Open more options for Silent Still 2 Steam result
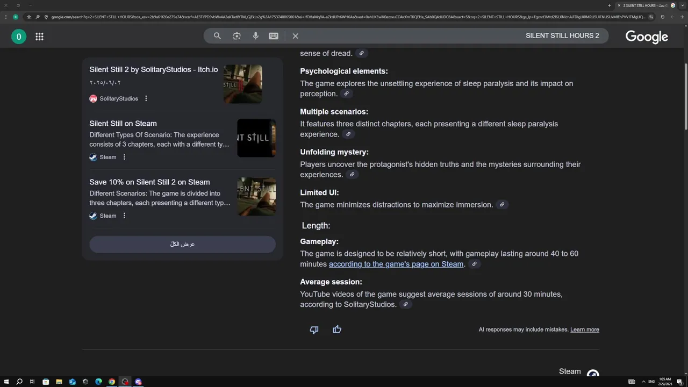Viewport: 688px width, 387px height. [x=124, y=216]
